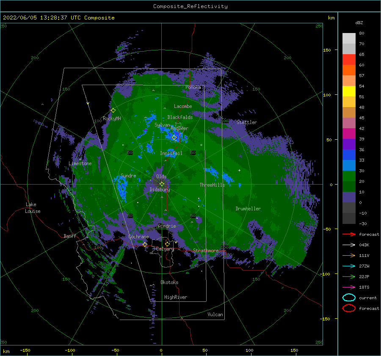Select the Limestone label

[x=80, y=163]
